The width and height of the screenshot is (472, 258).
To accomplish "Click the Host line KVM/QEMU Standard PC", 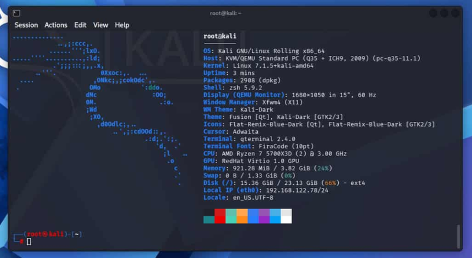I will [x=312, y=58].
